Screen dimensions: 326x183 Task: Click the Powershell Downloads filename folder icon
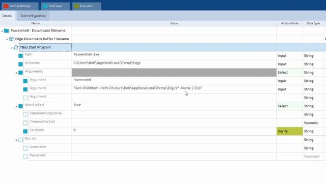click(7, 30)
